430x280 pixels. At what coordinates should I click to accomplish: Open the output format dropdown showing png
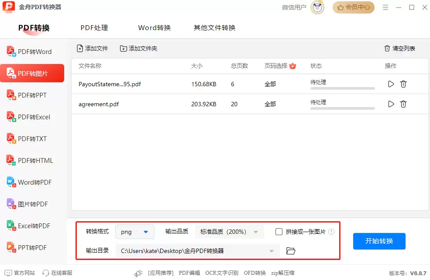click(x=134, y=232)
